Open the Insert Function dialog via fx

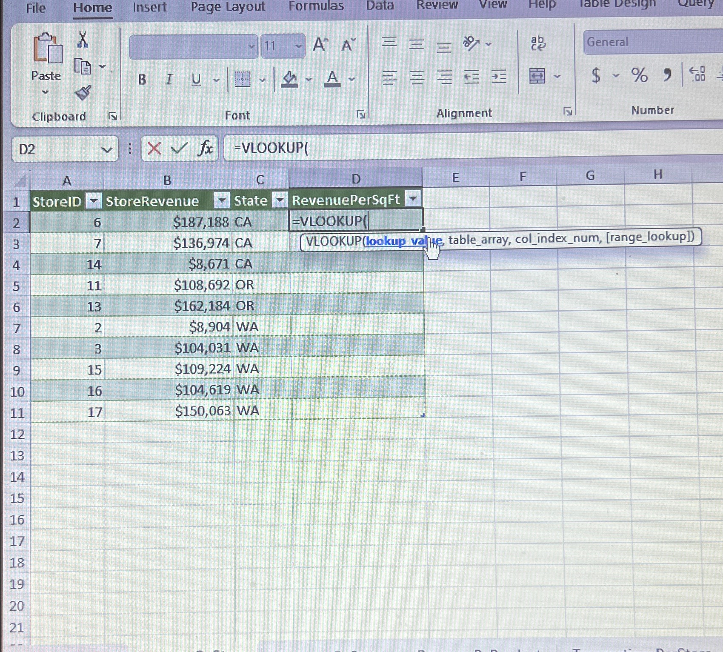(206, 149)
